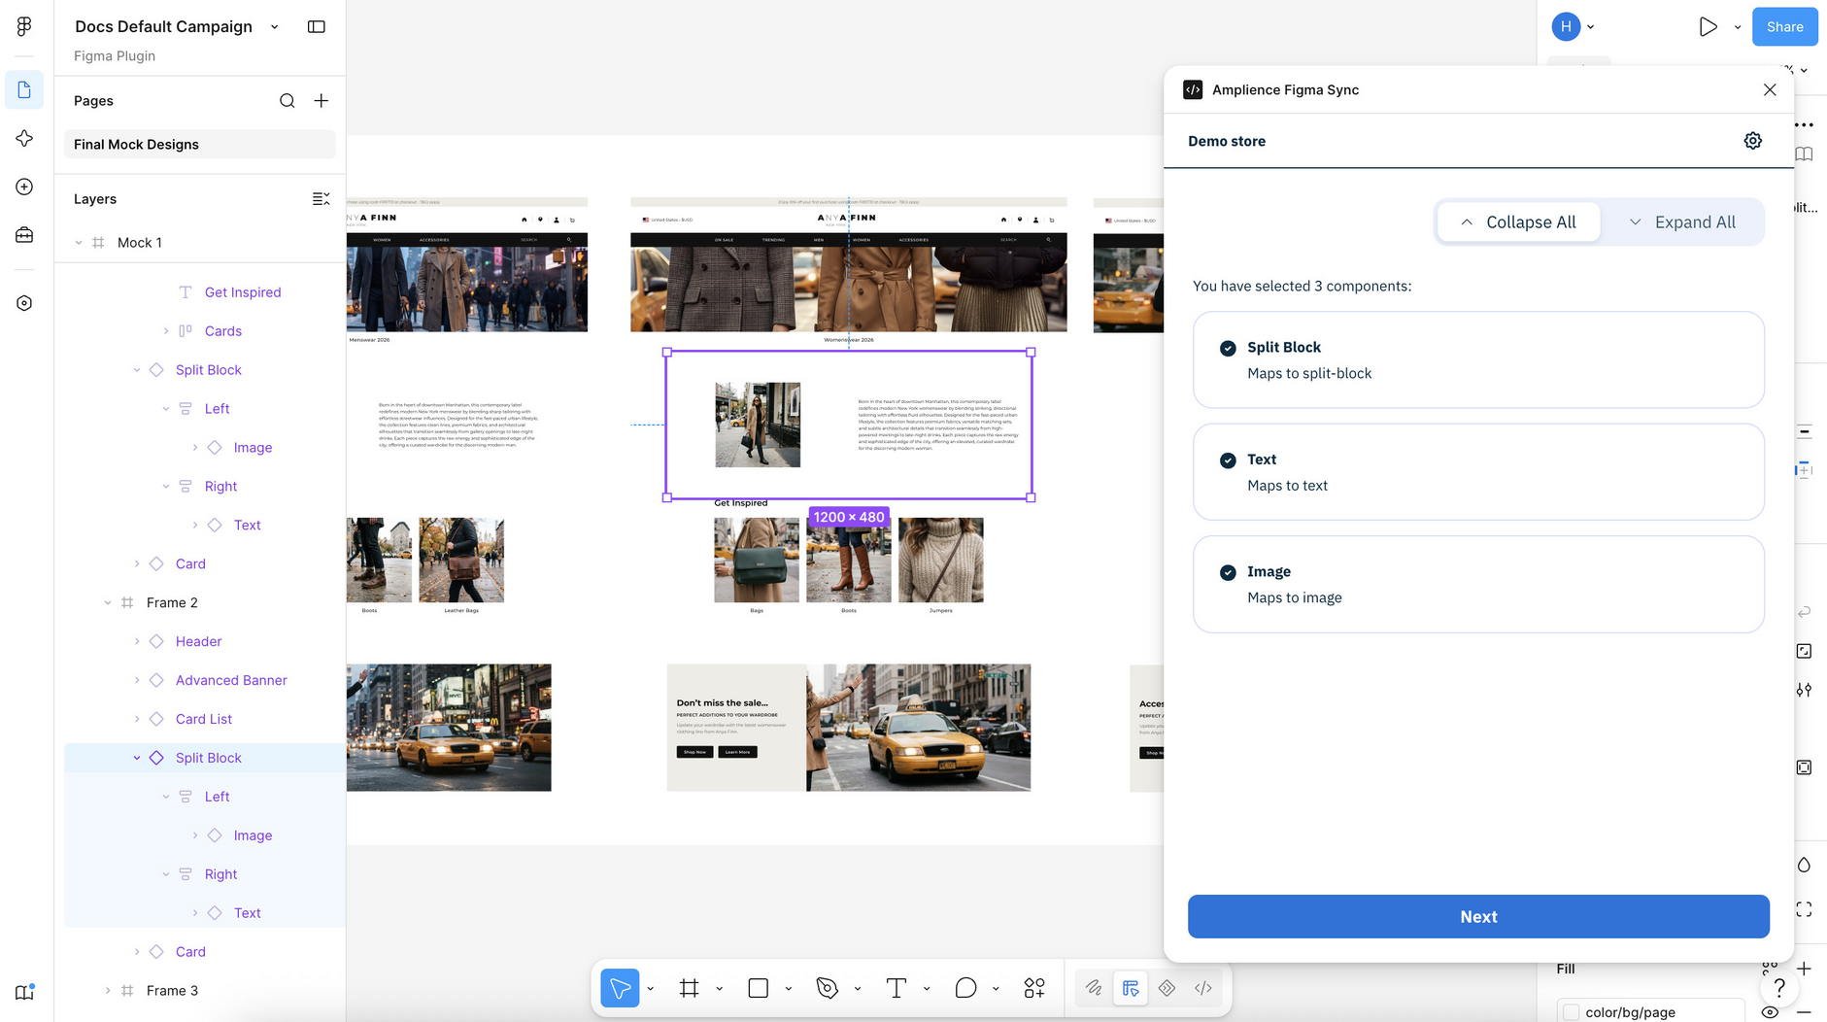Select the Cards layer
Image resolution: width=1827 pixels, height=1022 pixels.
223,330
